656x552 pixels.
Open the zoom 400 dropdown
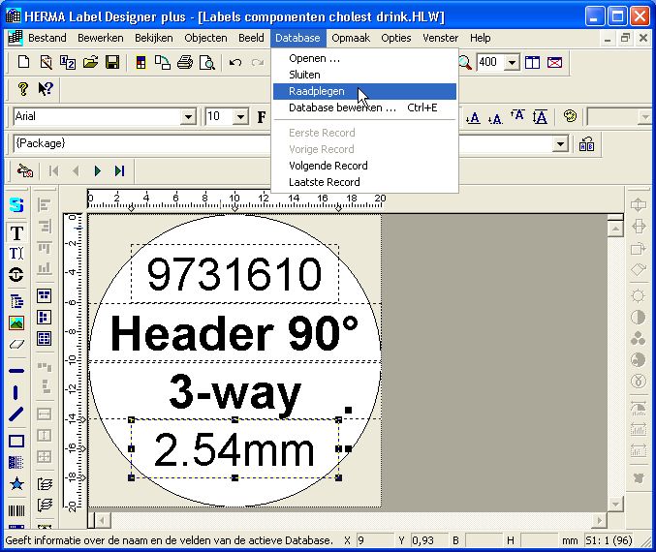513,63
